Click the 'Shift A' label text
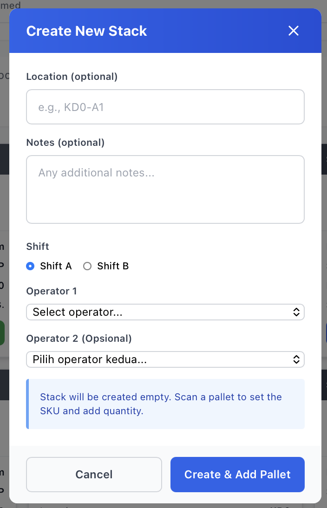This screenshot has height=508, width=327. (56, 266)
